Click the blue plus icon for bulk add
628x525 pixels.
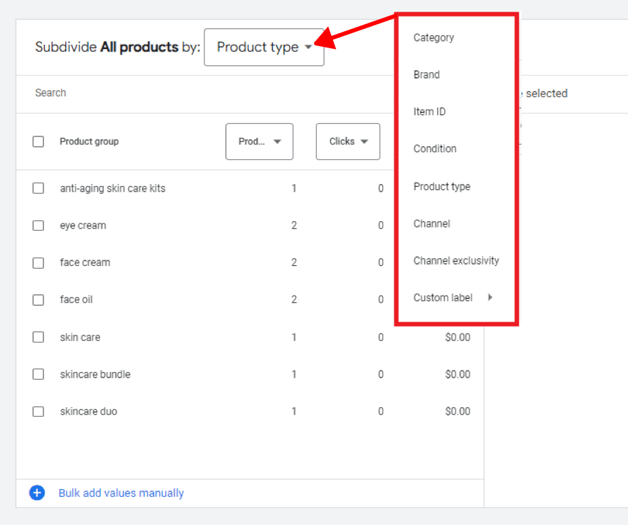(x=36, y=493)
